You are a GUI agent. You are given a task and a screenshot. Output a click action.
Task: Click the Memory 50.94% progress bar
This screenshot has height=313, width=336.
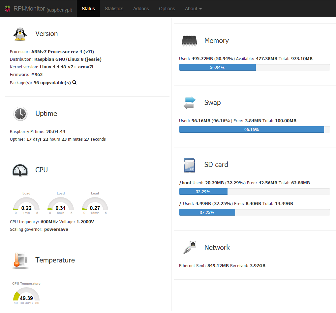(x=254, y=67)
